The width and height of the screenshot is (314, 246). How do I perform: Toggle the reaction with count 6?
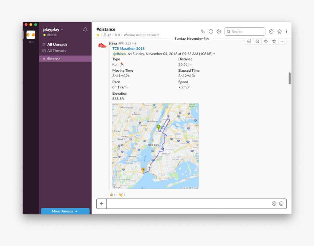point(113,195)
